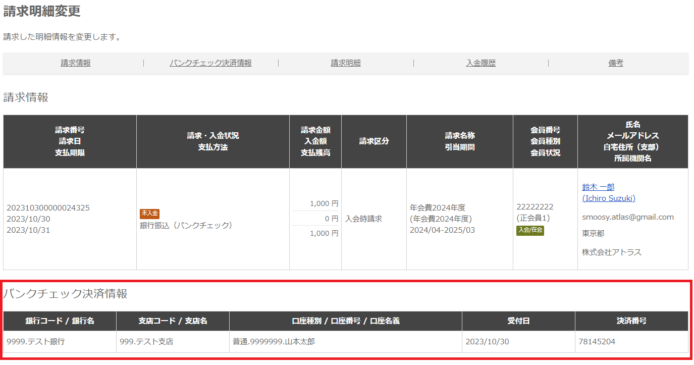
Task: Click the 請求明細変更 page title
Action: (42, 11)
